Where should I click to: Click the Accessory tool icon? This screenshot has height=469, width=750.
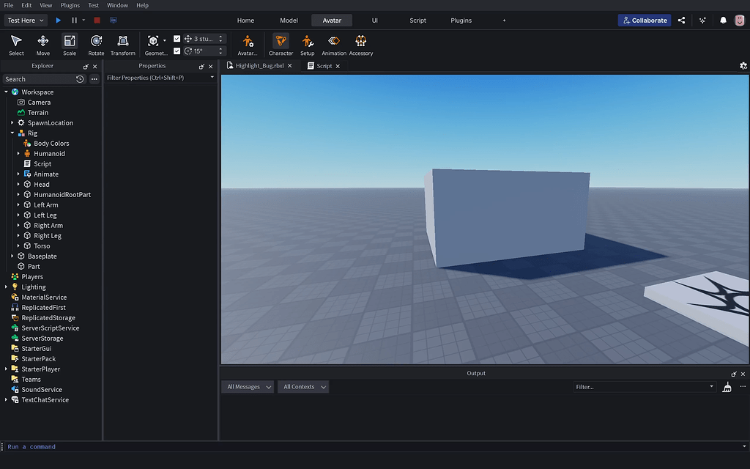click(360, 44)
